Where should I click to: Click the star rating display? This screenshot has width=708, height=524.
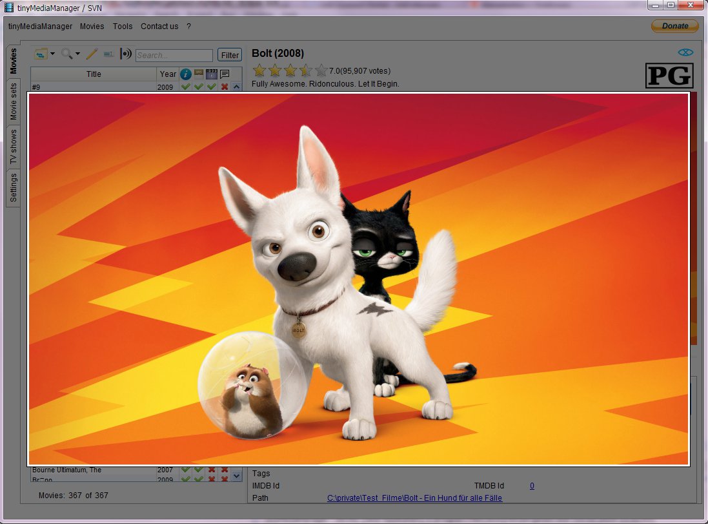click(x=289, y=70)
